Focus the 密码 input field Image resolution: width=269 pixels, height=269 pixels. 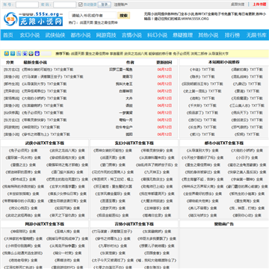[x=65, y=4]
